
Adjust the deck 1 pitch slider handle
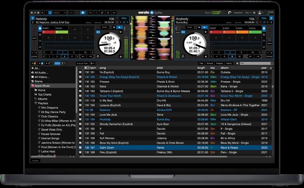[34, 38]
